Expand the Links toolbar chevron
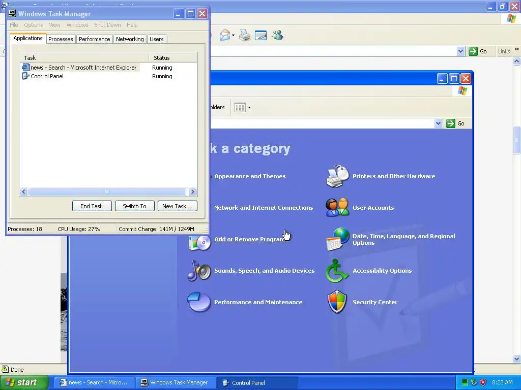 point(517,49)
